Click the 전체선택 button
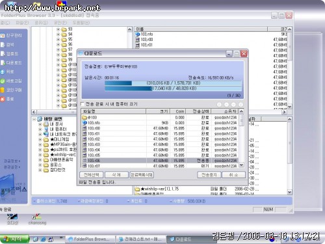325x244 pixels. tap(92, 175)
